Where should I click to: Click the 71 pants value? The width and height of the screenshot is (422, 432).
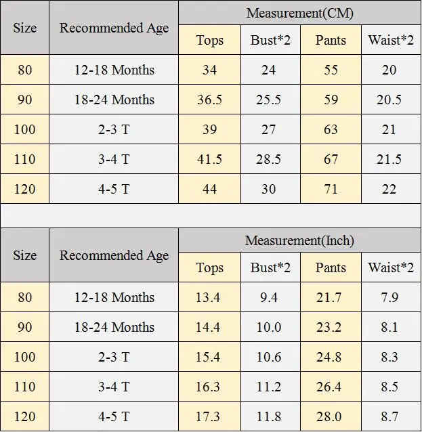331,189
